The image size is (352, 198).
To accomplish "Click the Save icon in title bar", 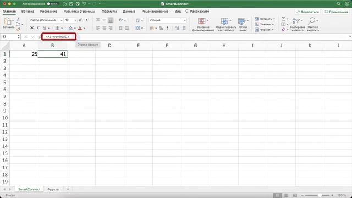I will click(71, 4).
